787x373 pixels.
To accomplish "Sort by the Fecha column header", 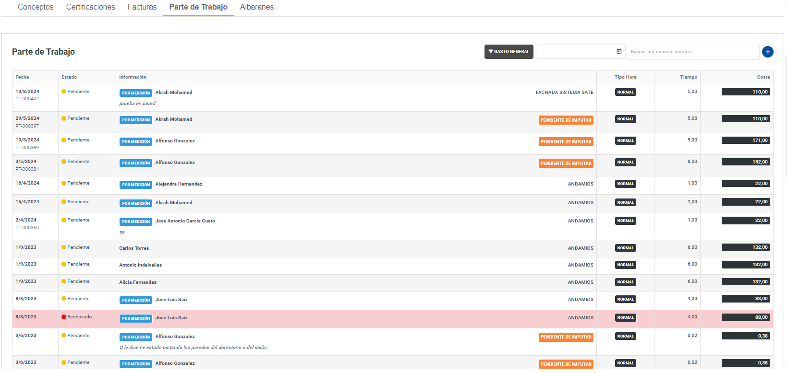I will pyautogui.click(x=22, y=77).
